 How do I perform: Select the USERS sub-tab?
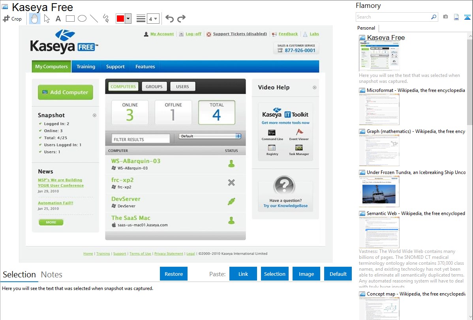tap(182, 86)
